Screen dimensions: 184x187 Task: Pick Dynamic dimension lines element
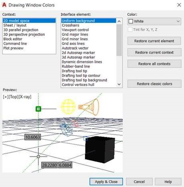(89, 62)
